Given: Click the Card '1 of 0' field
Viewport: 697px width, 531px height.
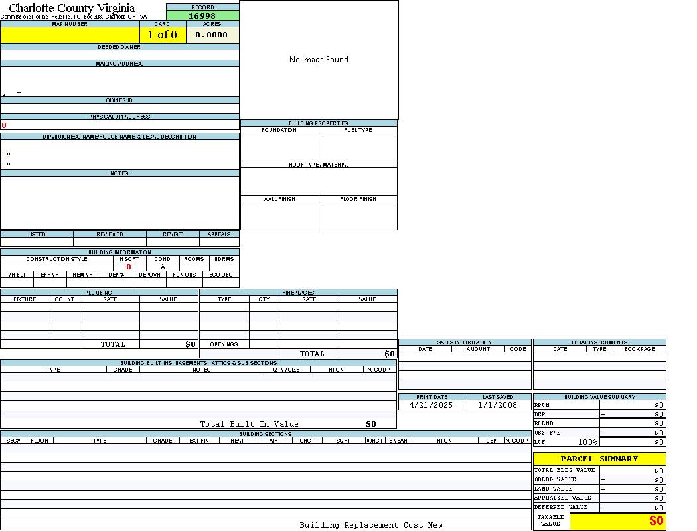Looking at the screenshot, I should click(163, 35).
